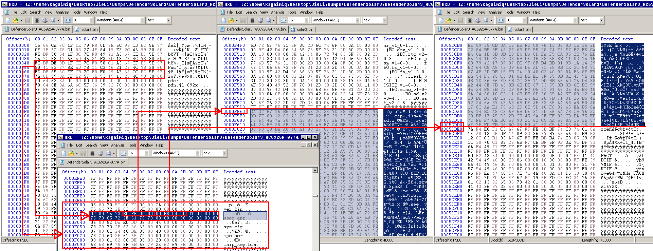The height and width of the screenshot is (251, 653).
Task: Select DefenderSolar3_AC6926A-077A.bin tab in left window
Action: (x=38, y=30)
